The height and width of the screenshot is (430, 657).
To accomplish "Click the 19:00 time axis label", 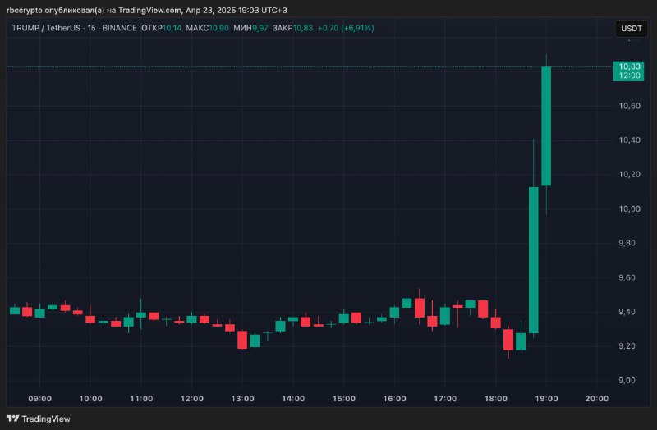I will tap(546, 399).
